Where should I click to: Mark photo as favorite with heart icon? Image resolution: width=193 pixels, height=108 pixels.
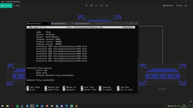click(96, 6)
